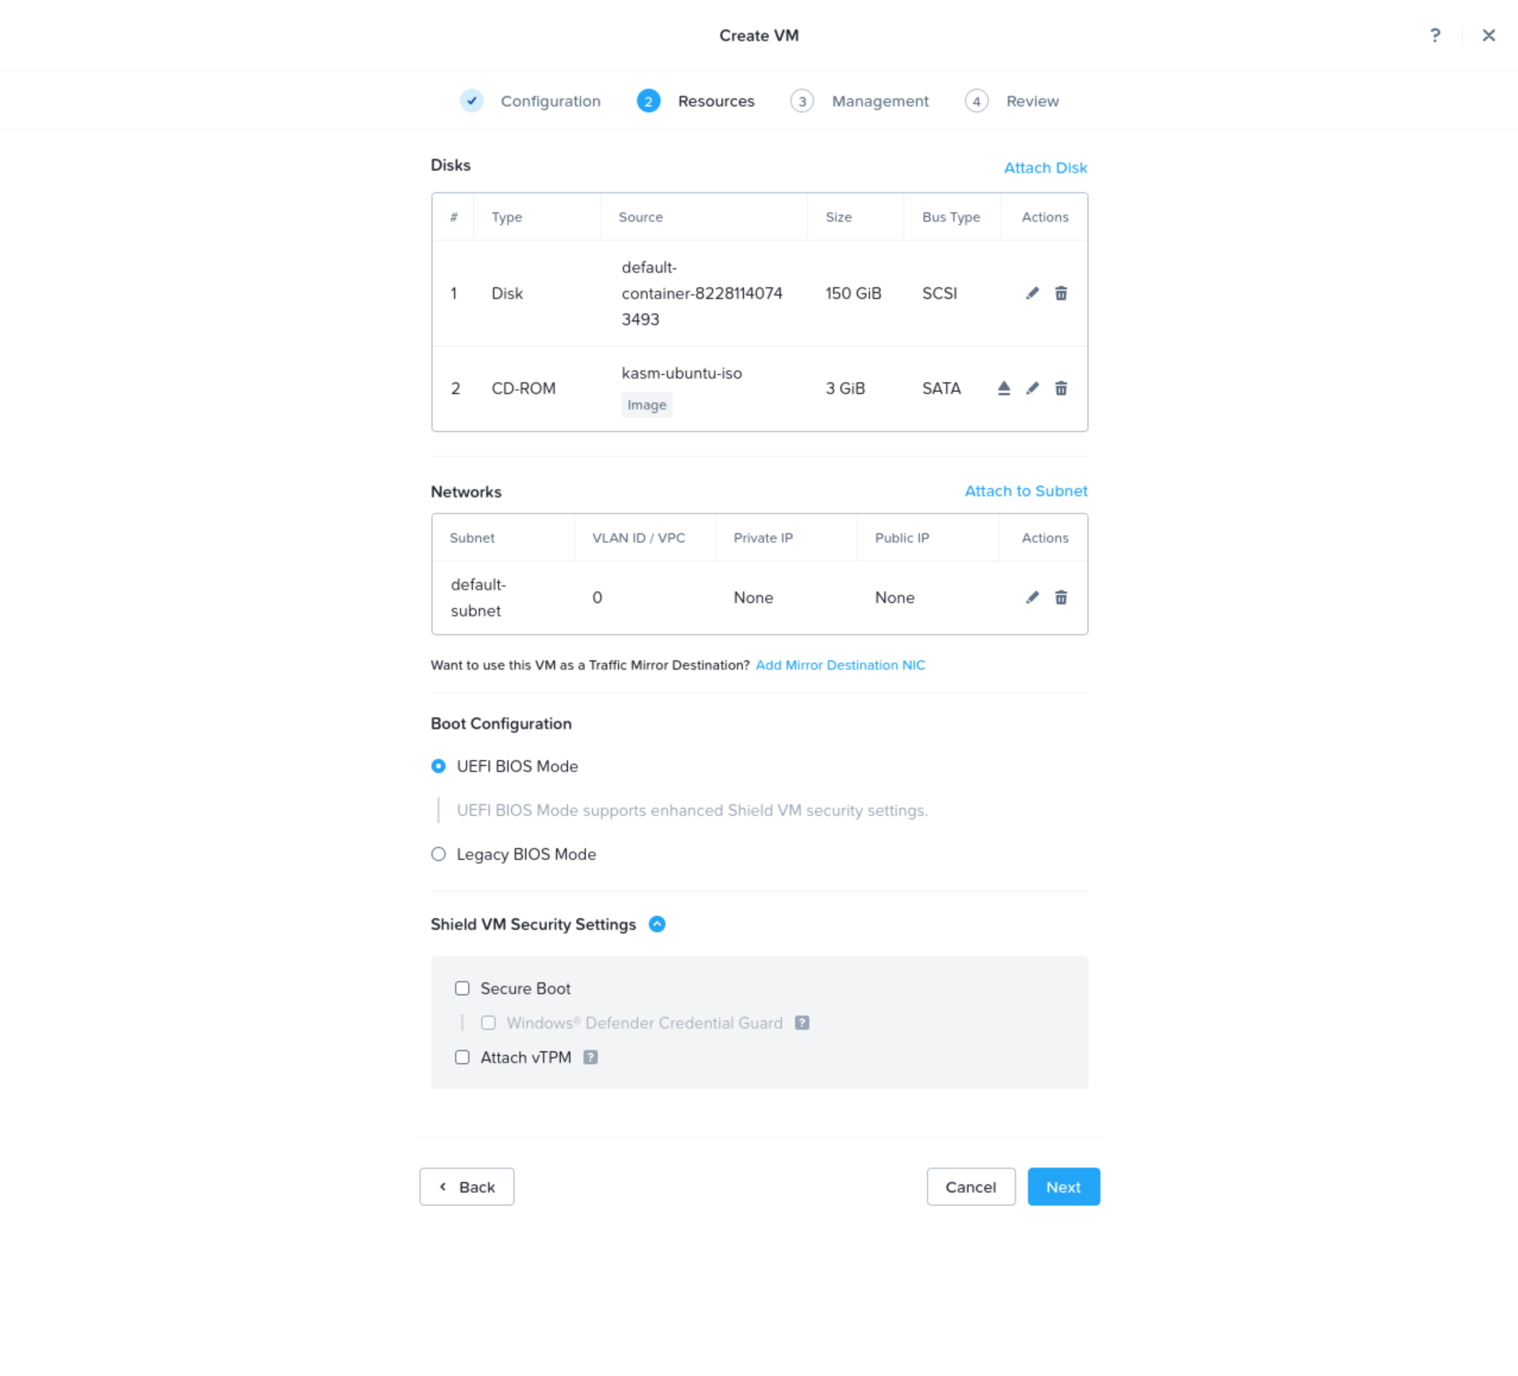Screen dimensions: 1518x1376
Task: Attach VM to a subnet
Action: pyautogui.click(x=1026, y=491)
